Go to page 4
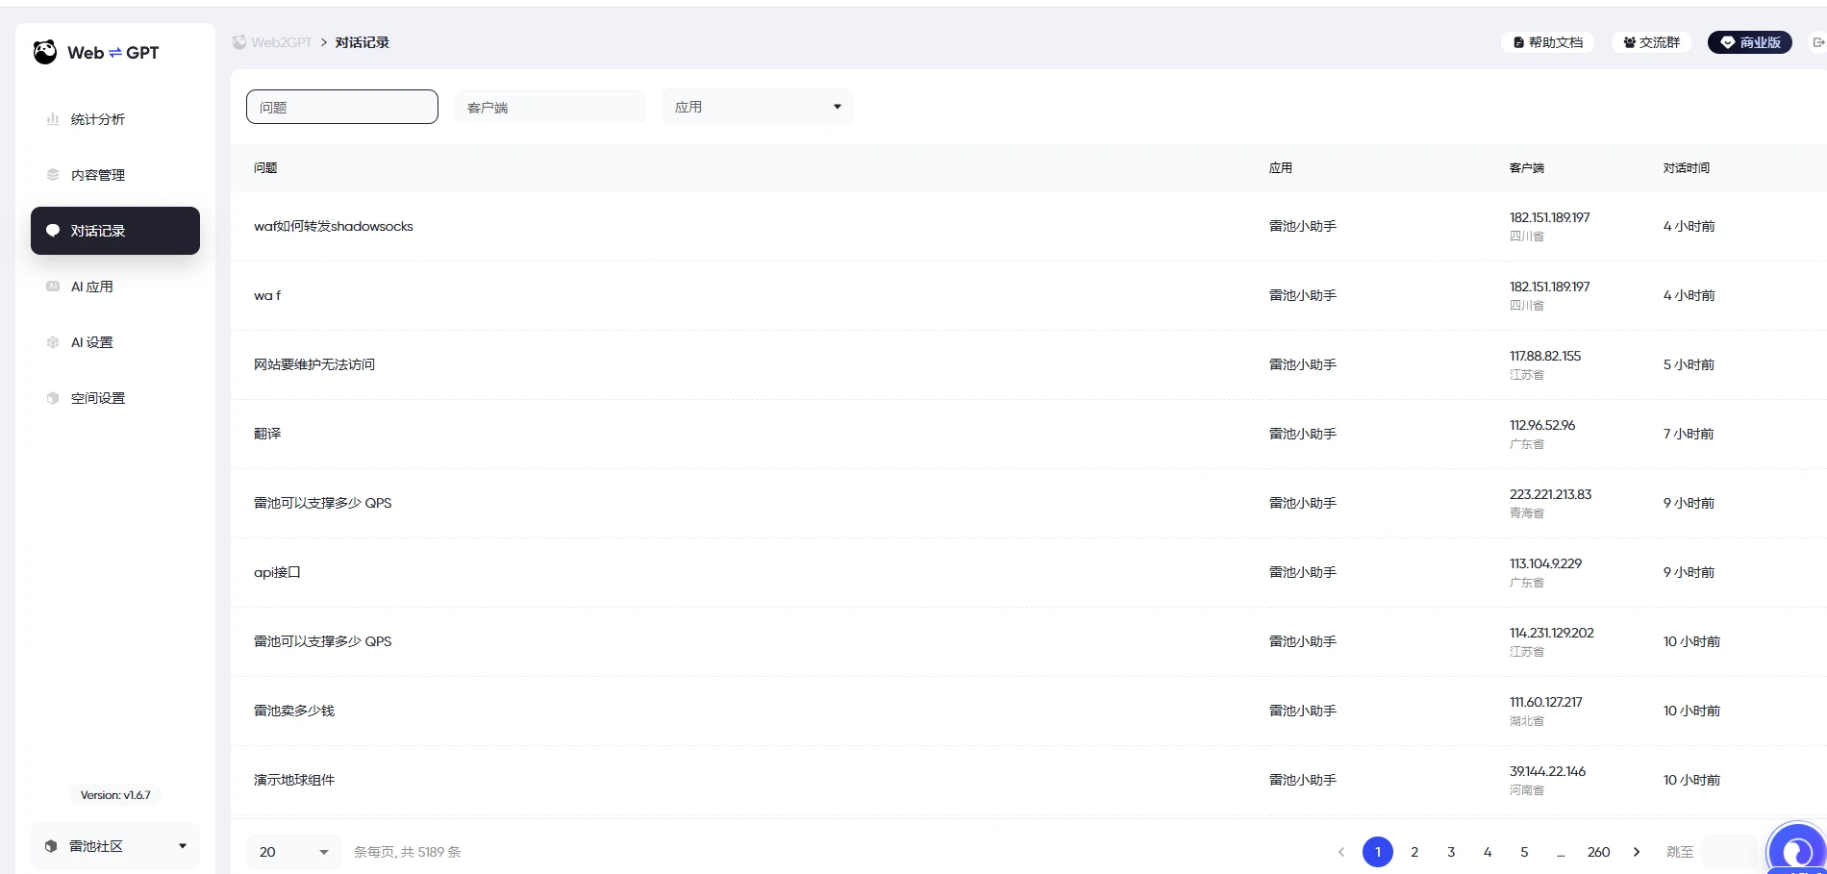Screen dimensions: 1827x874 click(1488, 852)
